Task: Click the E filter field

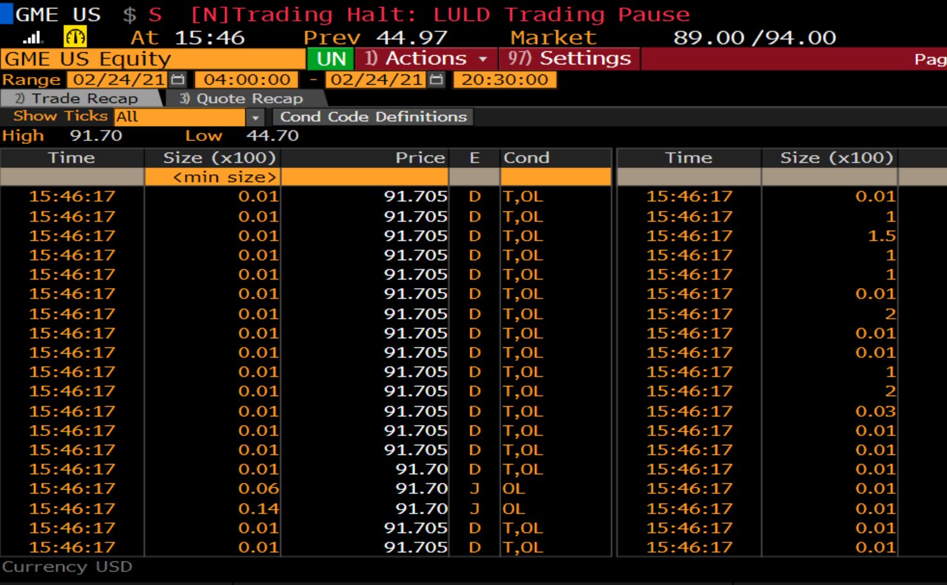Action: click(475, 177)
